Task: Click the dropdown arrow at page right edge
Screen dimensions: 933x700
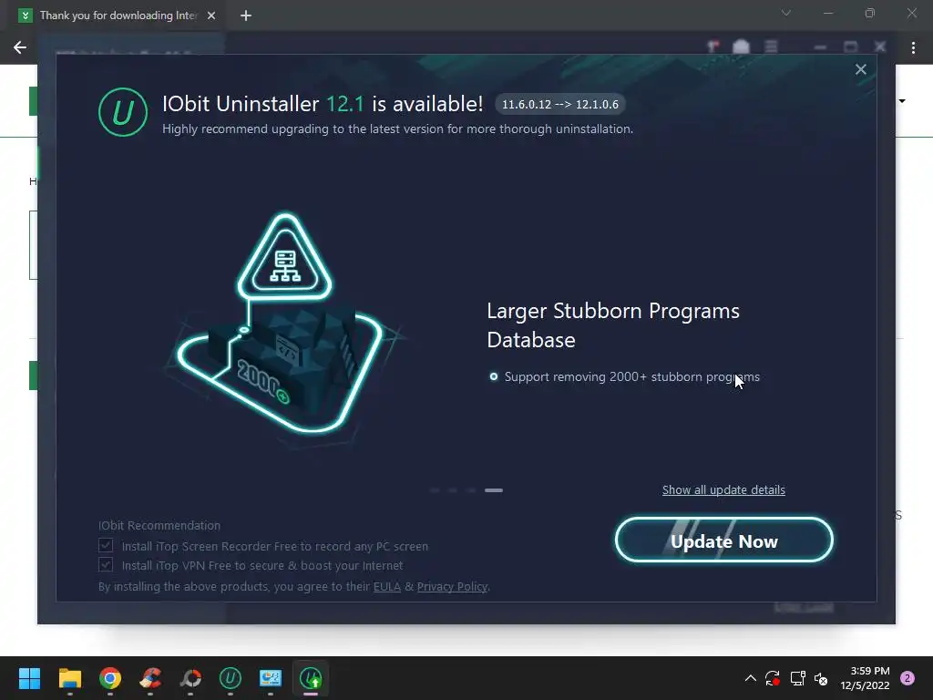Action: coord(902,101)
